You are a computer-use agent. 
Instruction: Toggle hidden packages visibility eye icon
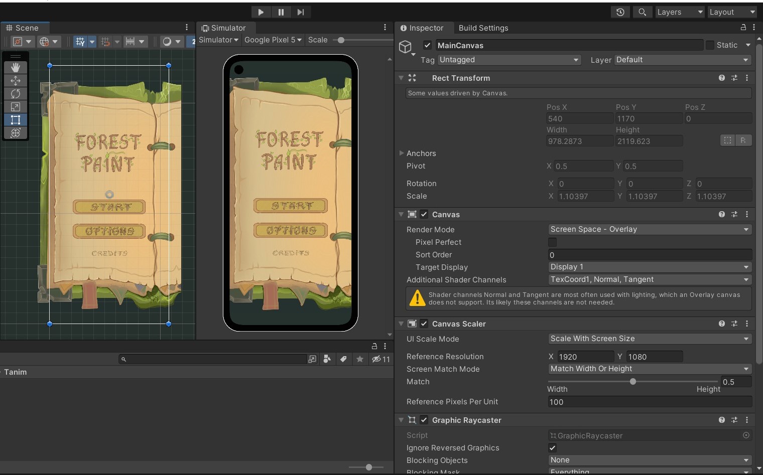[380, 359]
